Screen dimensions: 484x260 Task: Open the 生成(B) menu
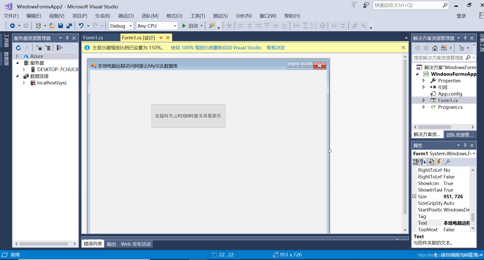103,16
